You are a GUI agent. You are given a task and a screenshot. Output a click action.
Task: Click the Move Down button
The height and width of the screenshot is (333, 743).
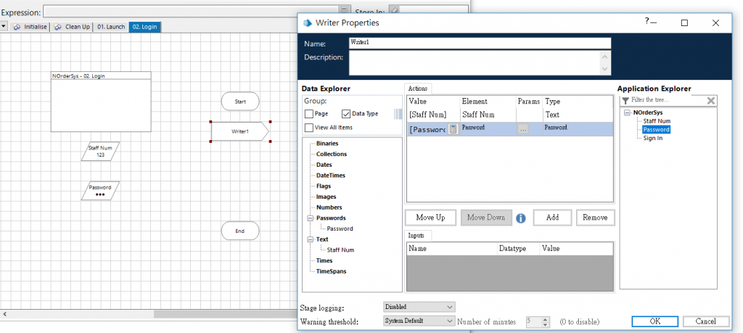click(486, 218)
